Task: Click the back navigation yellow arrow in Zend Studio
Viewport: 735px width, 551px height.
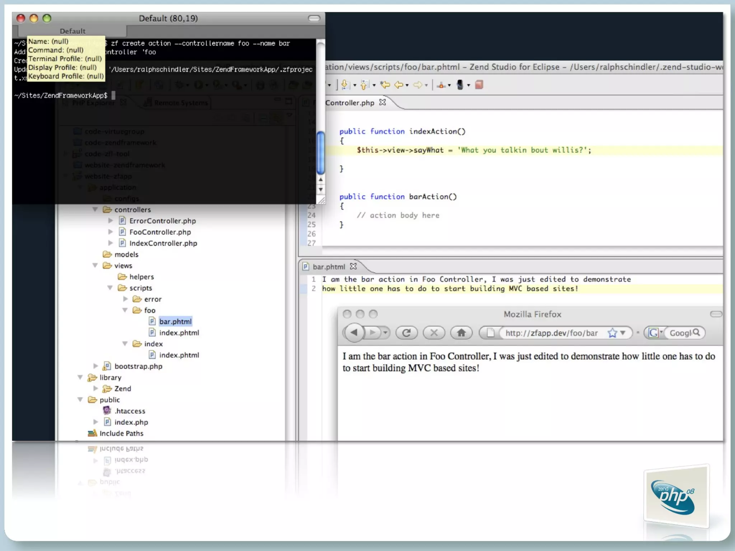Action: [399, 85]
